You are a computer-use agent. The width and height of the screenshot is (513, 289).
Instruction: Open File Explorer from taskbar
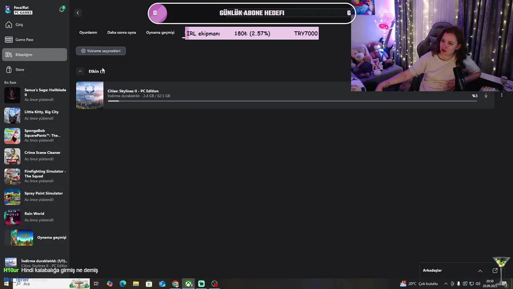point(136,284)
